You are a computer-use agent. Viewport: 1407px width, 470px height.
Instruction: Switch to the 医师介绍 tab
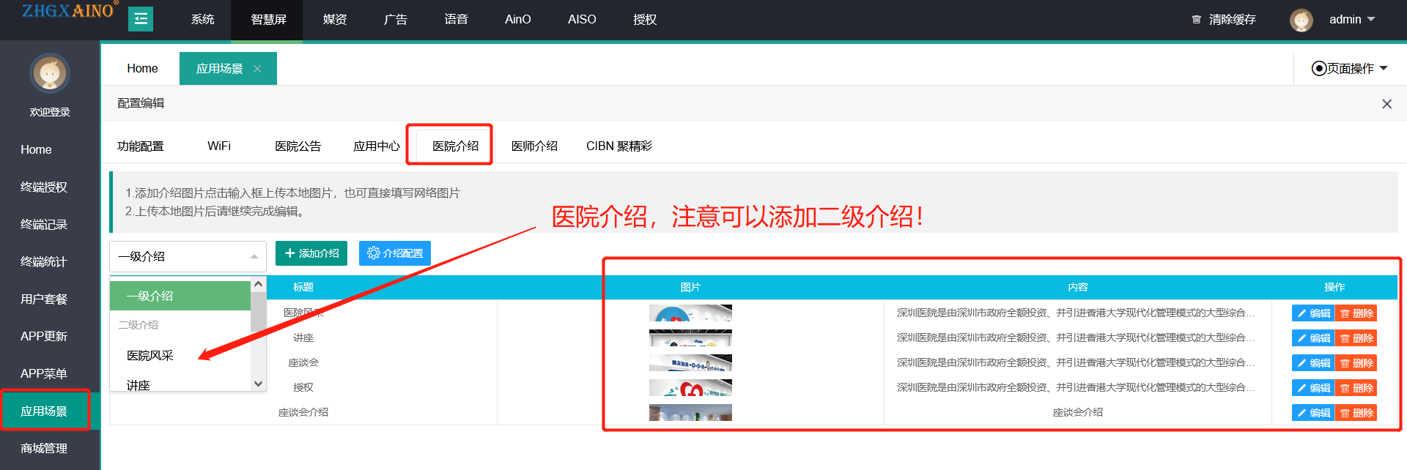(x=534, y=146)
